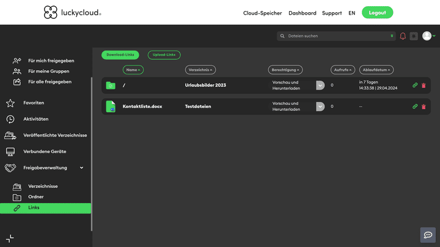This screenshot has height=247, width=440.
Task: Toggle the dark mode theme button
Action: point(414,36)
